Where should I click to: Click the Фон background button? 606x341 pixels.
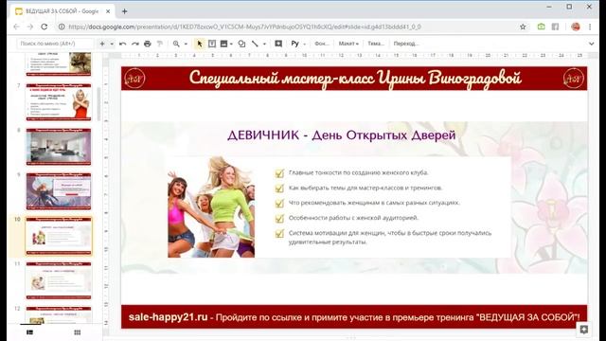pos(322,44)
